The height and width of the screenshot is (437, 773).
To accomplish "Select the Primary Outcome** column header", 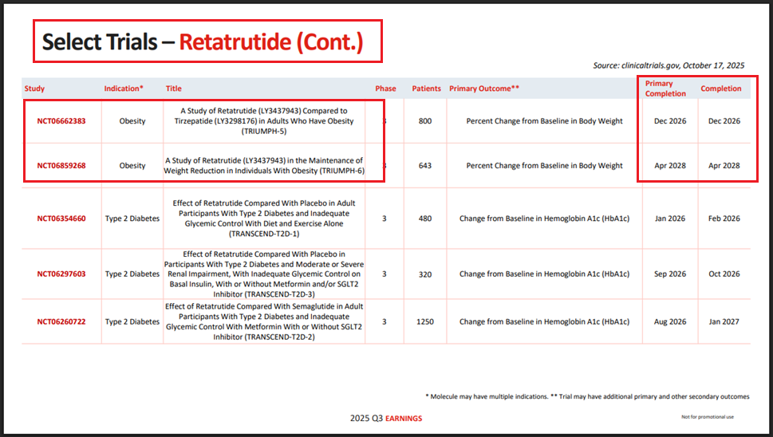I will 484,89.
